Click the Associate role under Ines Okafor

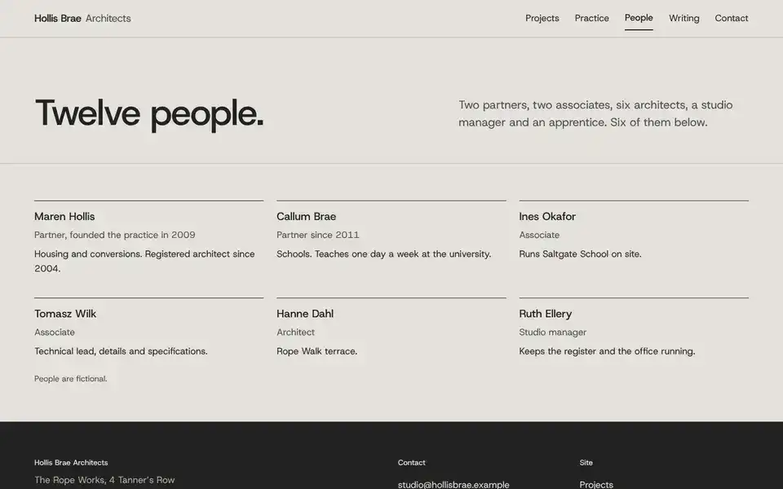539,235
